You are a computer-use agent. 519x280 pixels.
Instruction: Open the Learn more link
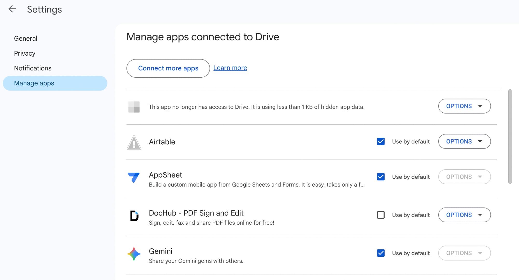click(x=230, y=68)
